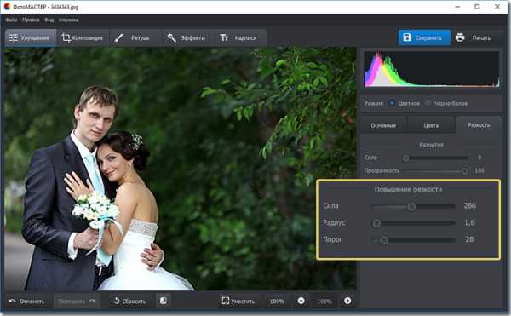
Task: Open the Ретушь brush tool
Action: (119, 37)
